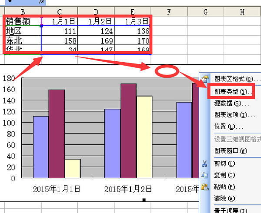261x213 pixels.
Task: Click the 1月1日 header cell
Action: (60, 21)
